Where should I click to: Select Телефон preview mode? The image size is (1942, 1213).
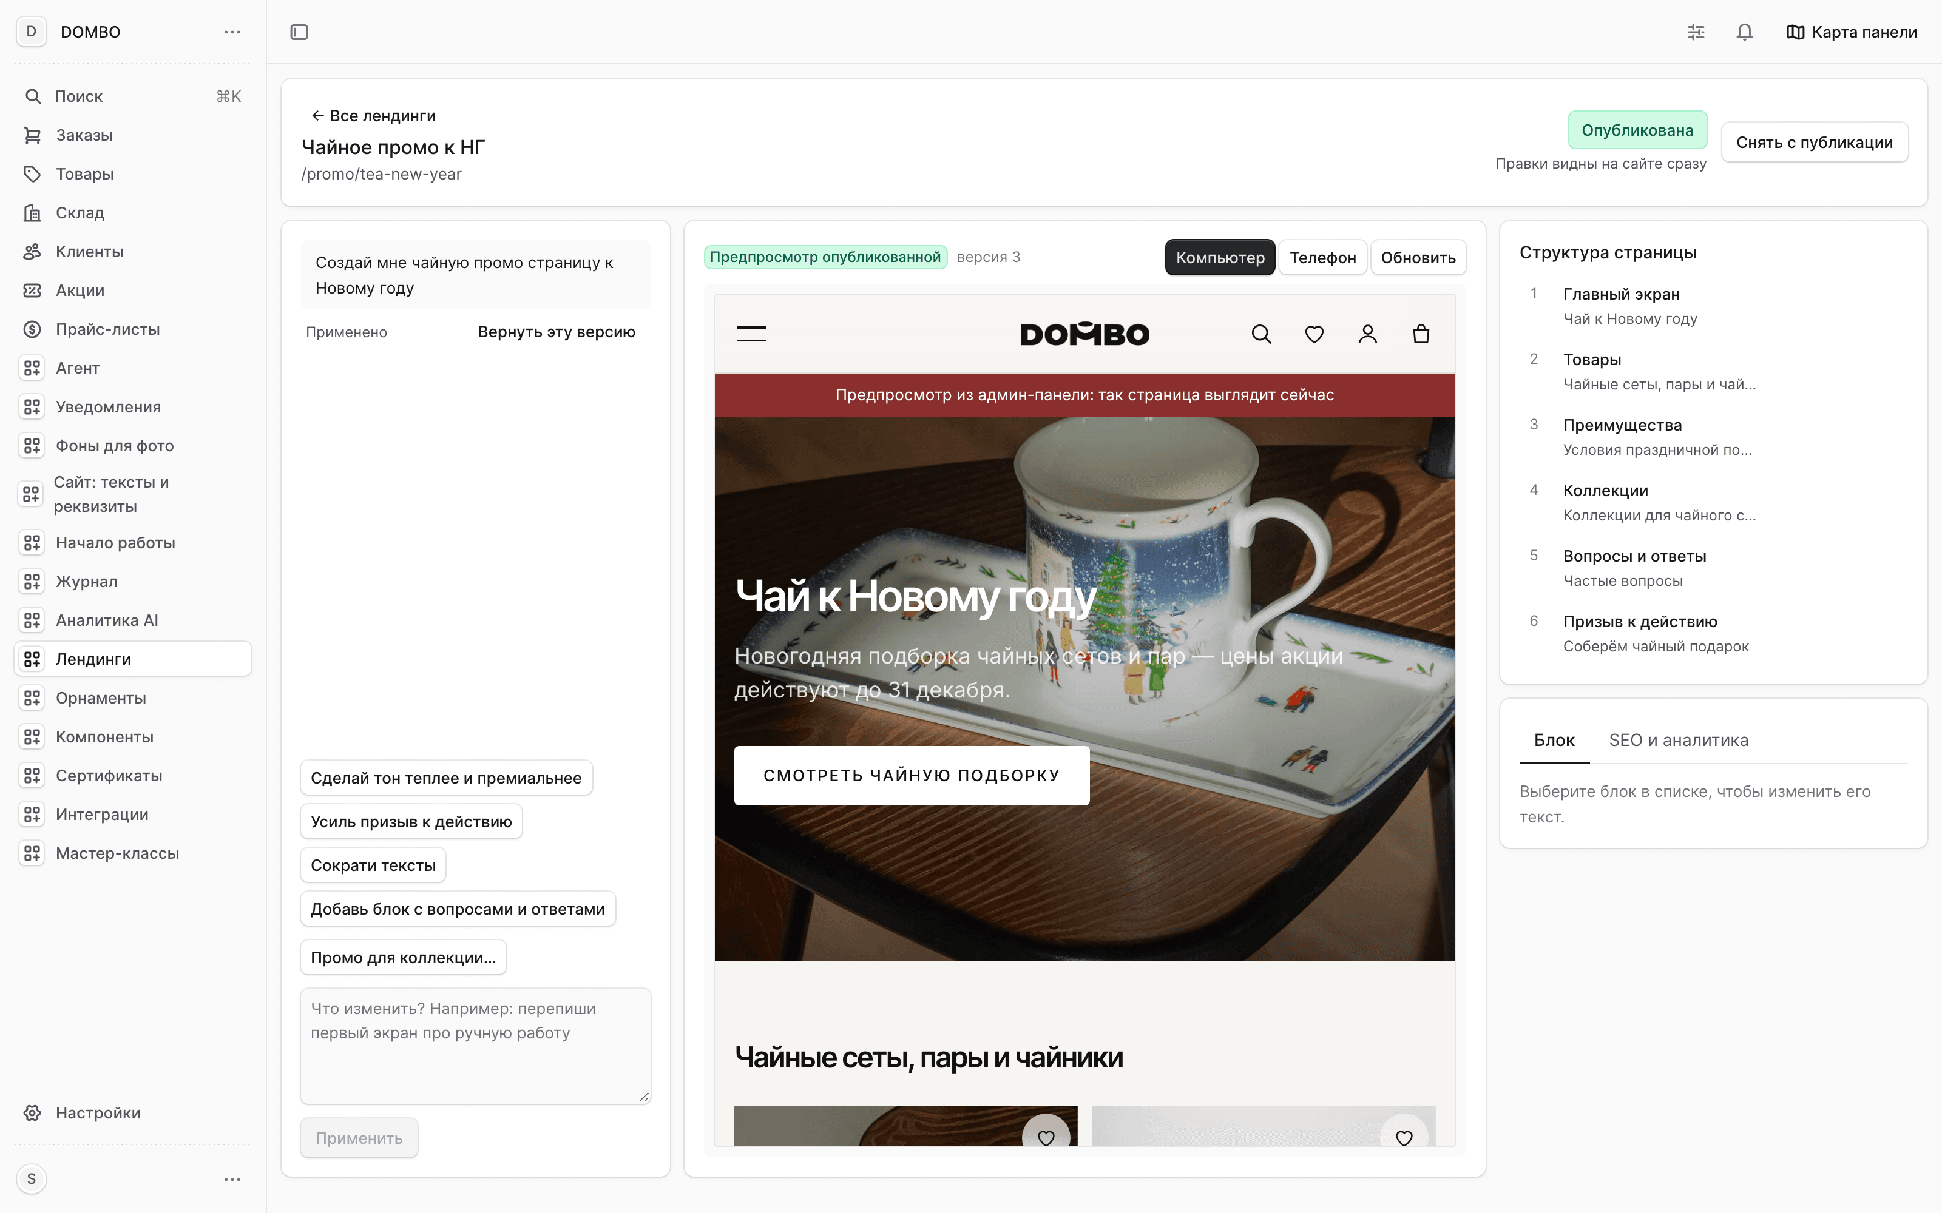tap(1322, 258)
